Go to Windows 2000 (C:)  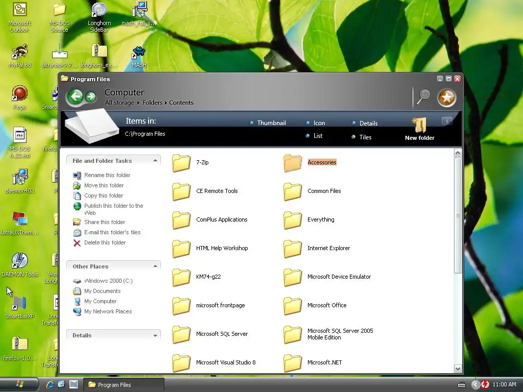[103, 281]
